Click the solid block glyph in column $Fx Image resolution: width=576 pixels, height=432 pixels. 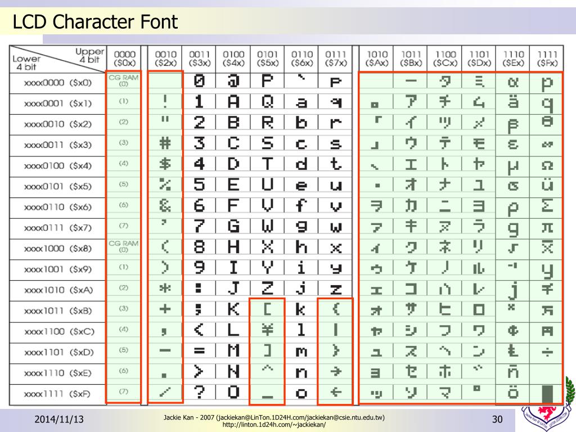pos(547,393)
